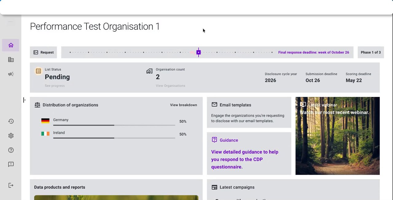Open the Help question mark icon
Screen dimensions: 393x200
[11, 150]
